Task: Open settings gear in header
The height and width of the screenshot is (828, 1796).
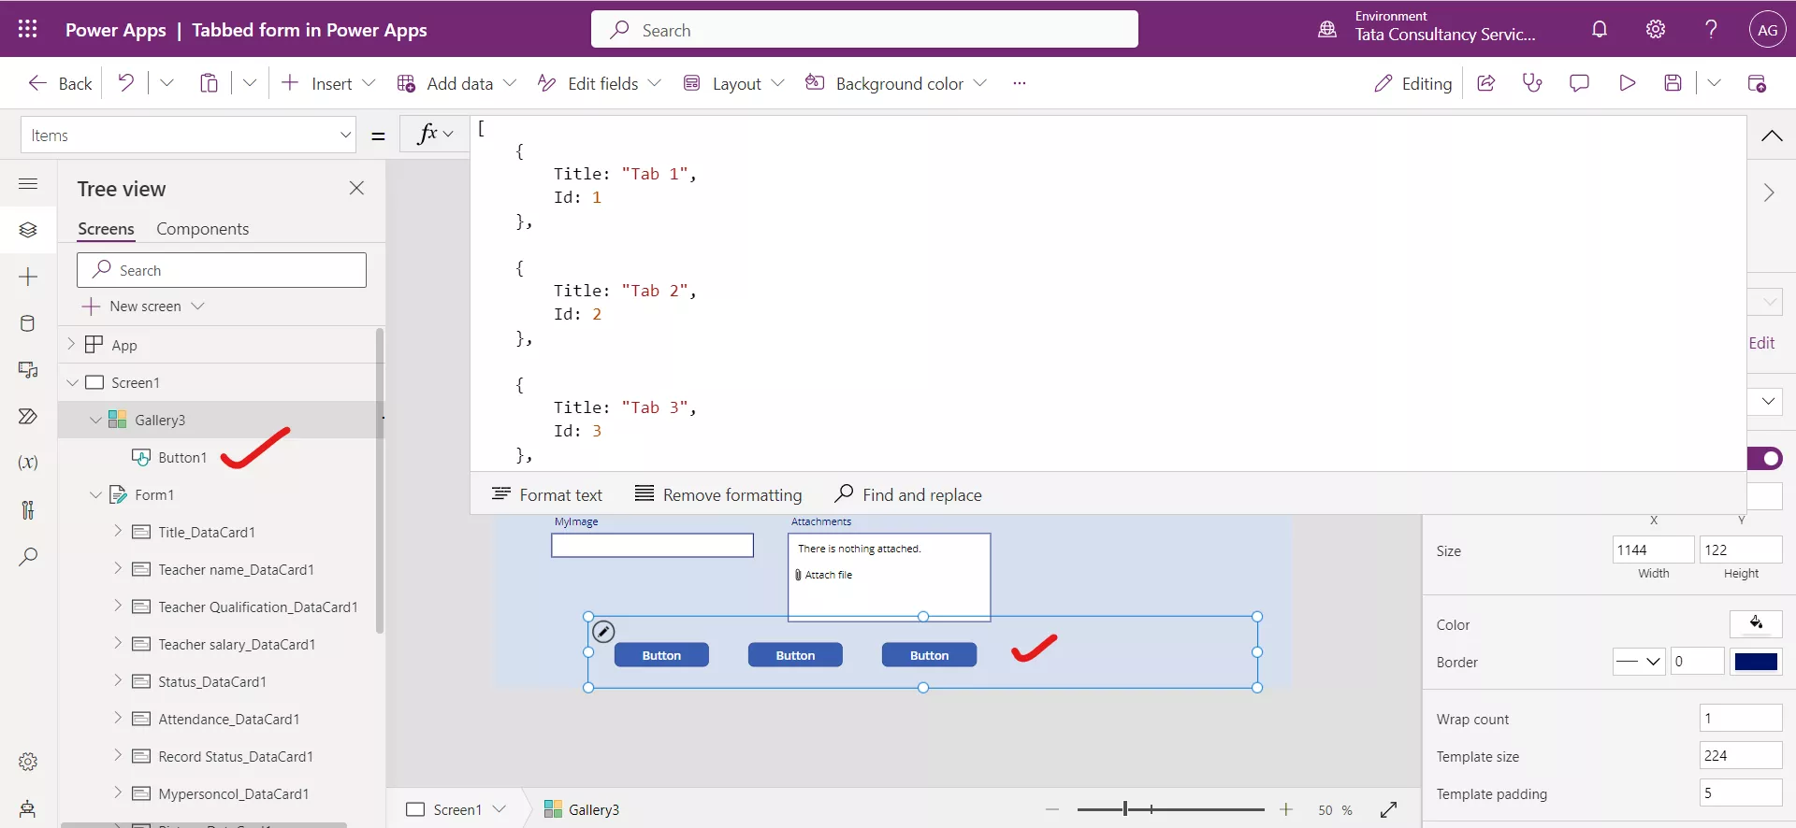Action: pos(1656,29)
